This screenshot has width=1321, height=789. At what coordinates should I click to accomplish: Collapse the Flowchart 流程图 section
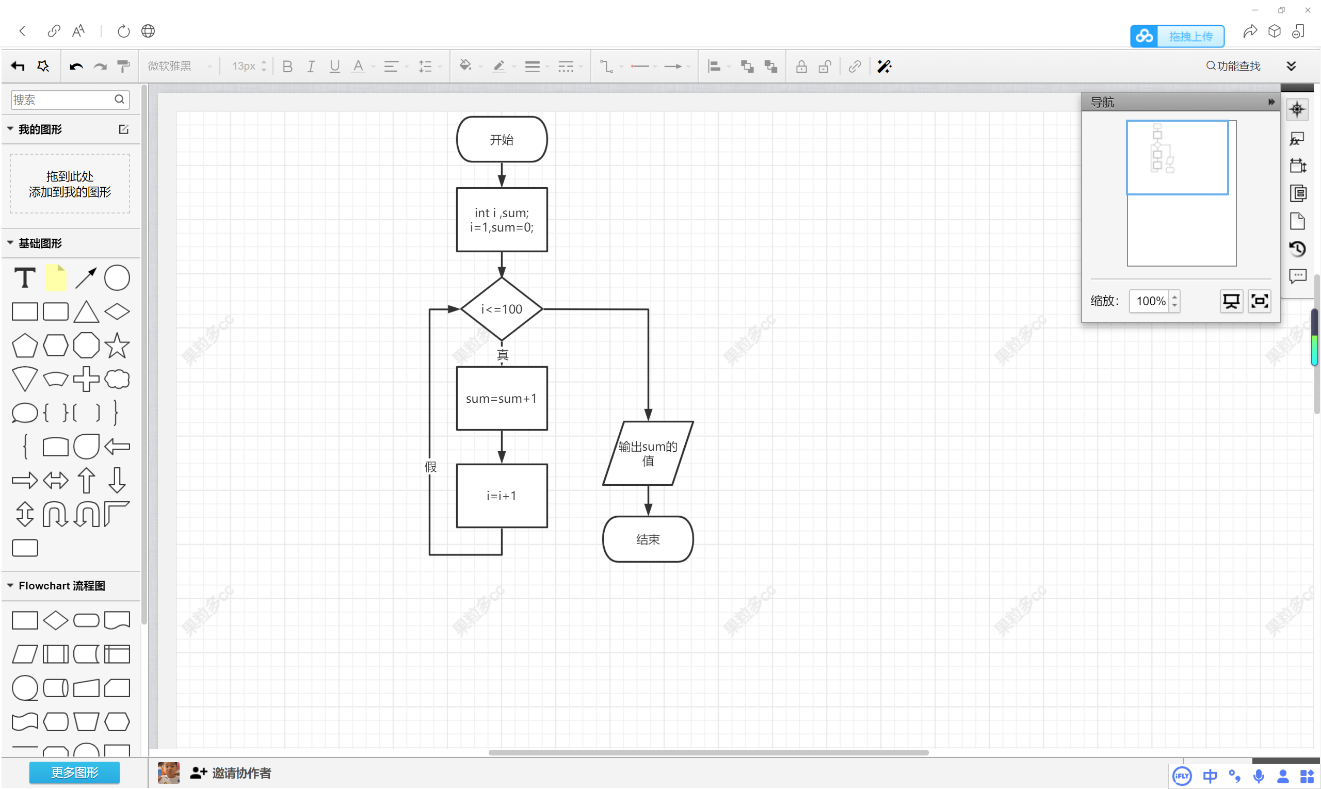[10, 585]
